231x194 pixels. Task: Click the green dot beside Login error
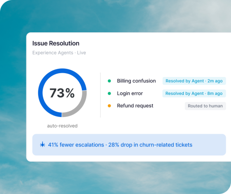109,93
